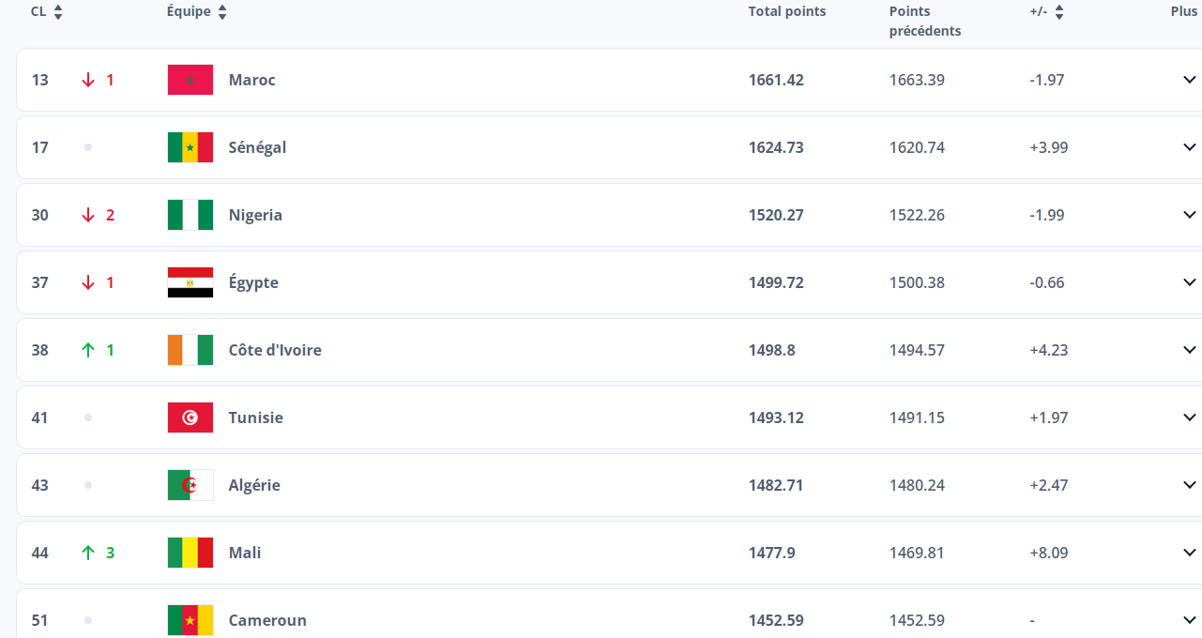Click the Tunisie flag icon

pos(190,418)
